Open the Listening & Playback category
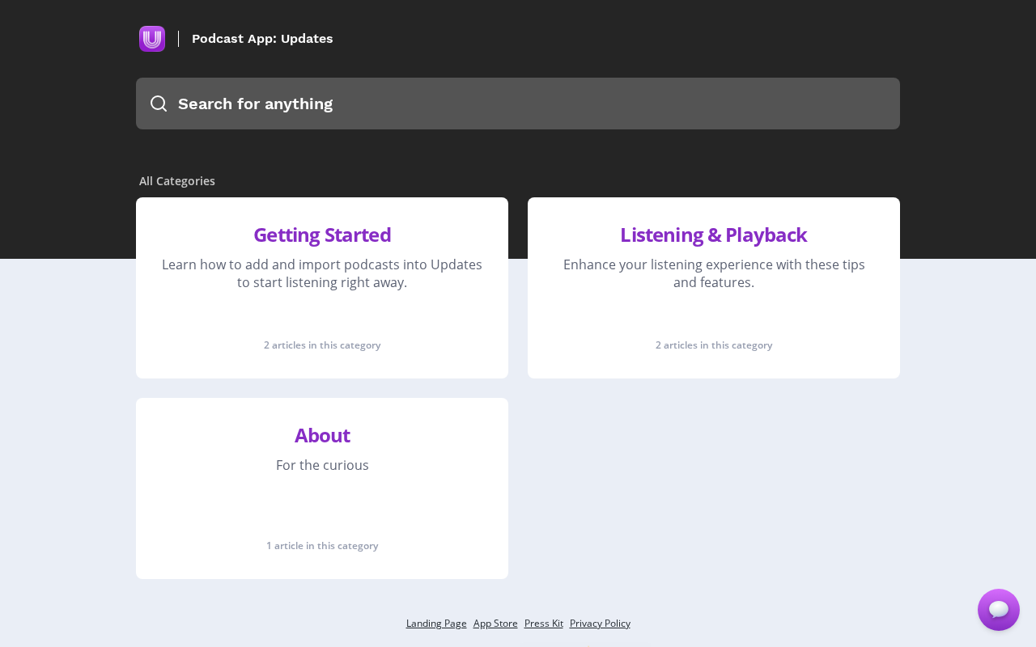This screenshot has width=1036, height=647. click(713, 235)
